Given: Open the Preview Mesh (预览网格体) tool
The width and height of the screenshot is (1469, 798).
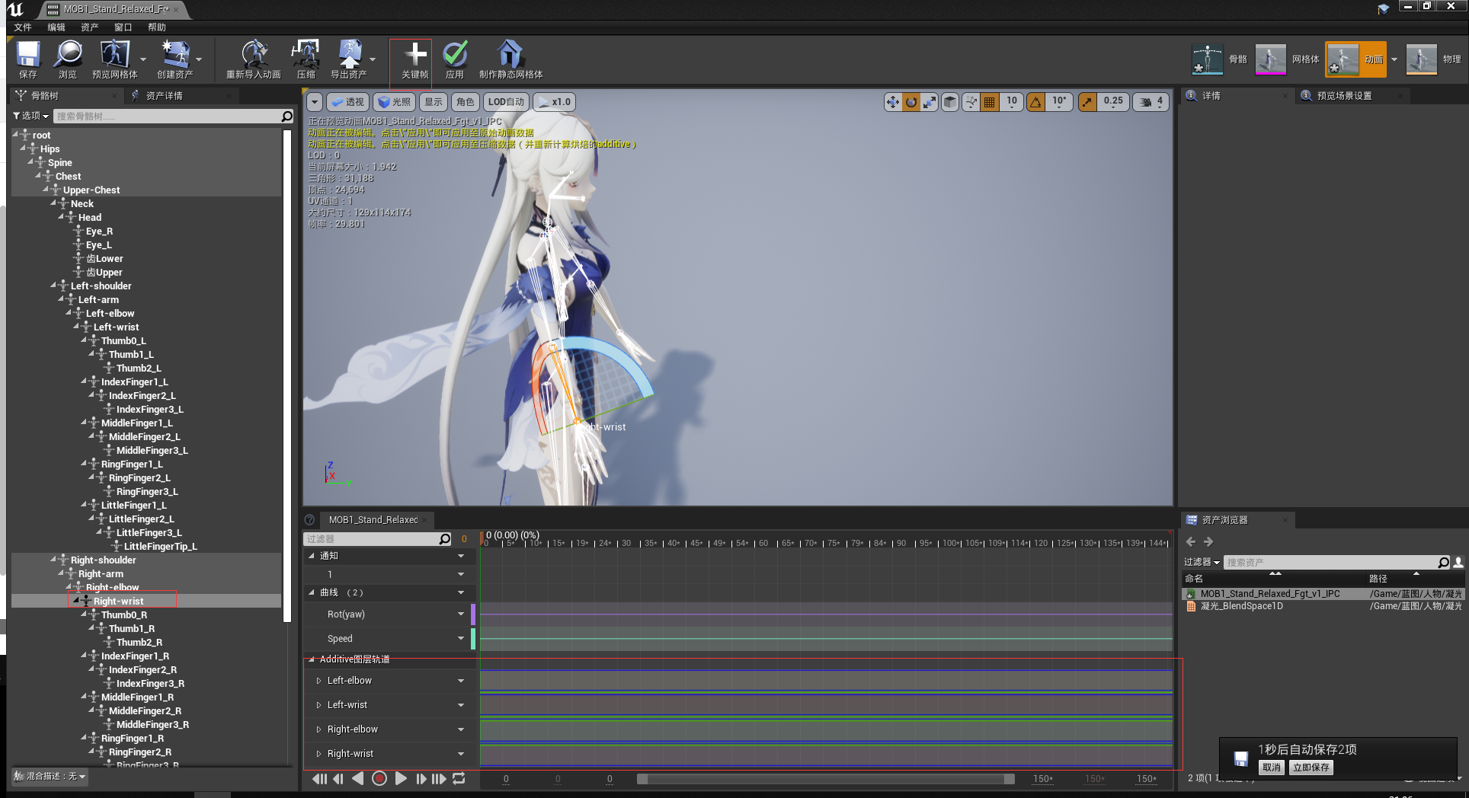Looking at the screenshot, I should (114, 59).
